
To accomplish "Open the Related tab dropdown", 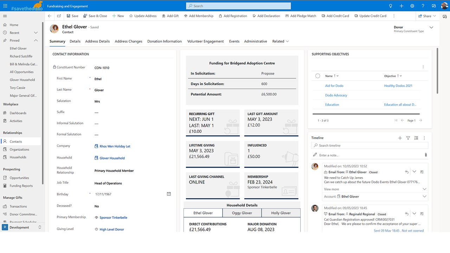I will tap(281, 41).
